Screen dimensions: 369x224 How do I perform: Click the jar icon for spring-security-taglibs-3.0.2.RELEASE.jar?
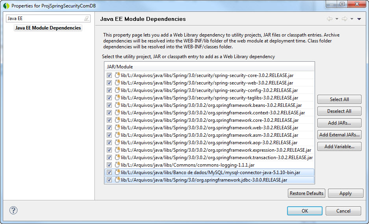point(117,97)
